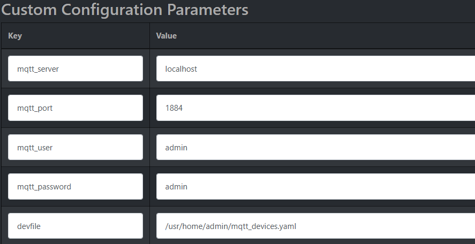Place cursor at end of /usr/home/admin/mqtt_devices.yaml
This screenshot has width=475, height=244.
(x=297, y=226)
